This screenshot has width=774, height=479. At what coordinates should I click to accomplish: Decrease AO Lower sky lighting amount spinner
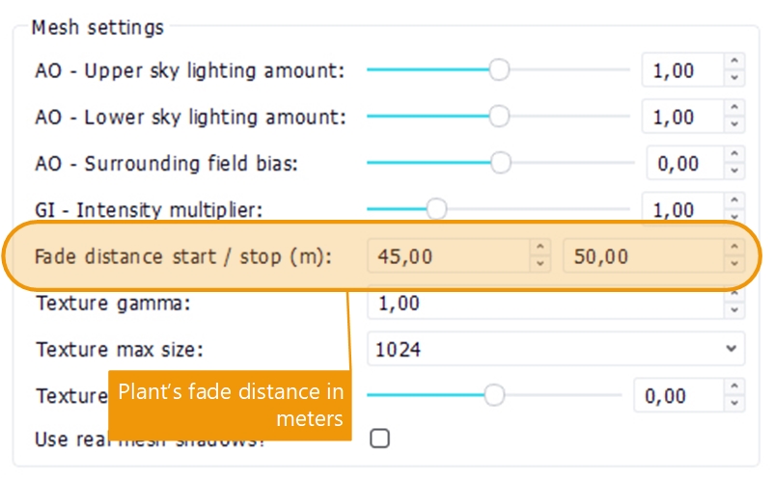tap(735, 124)
